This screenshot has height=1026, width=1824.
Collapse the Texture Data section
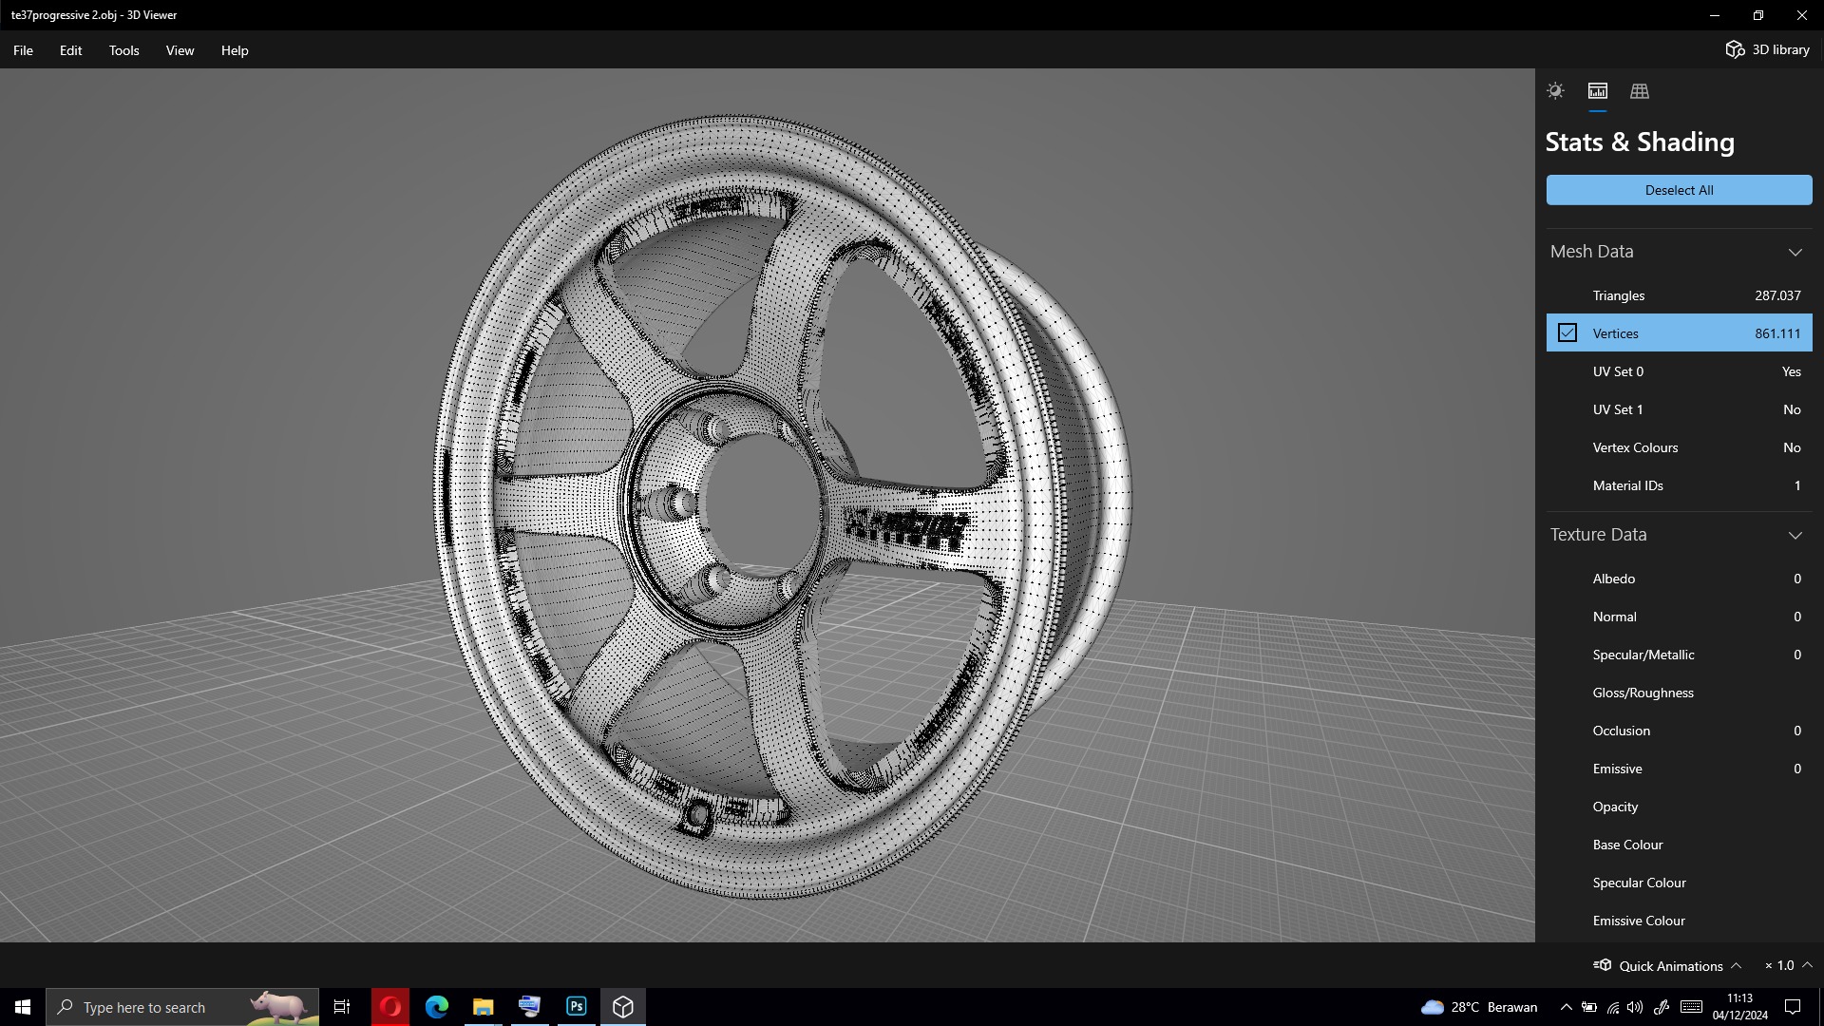click(x=1795, y=535)
